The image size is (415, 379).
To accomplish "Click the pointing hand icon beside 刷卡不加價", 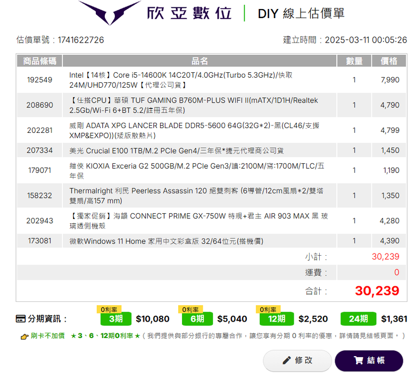I will point(24,336).
